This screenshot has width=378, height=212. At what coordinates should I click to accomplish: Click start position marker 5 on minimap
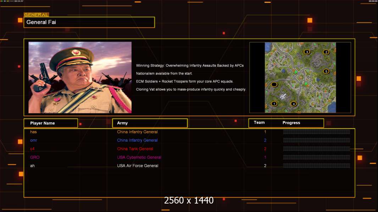click(326, 71)
